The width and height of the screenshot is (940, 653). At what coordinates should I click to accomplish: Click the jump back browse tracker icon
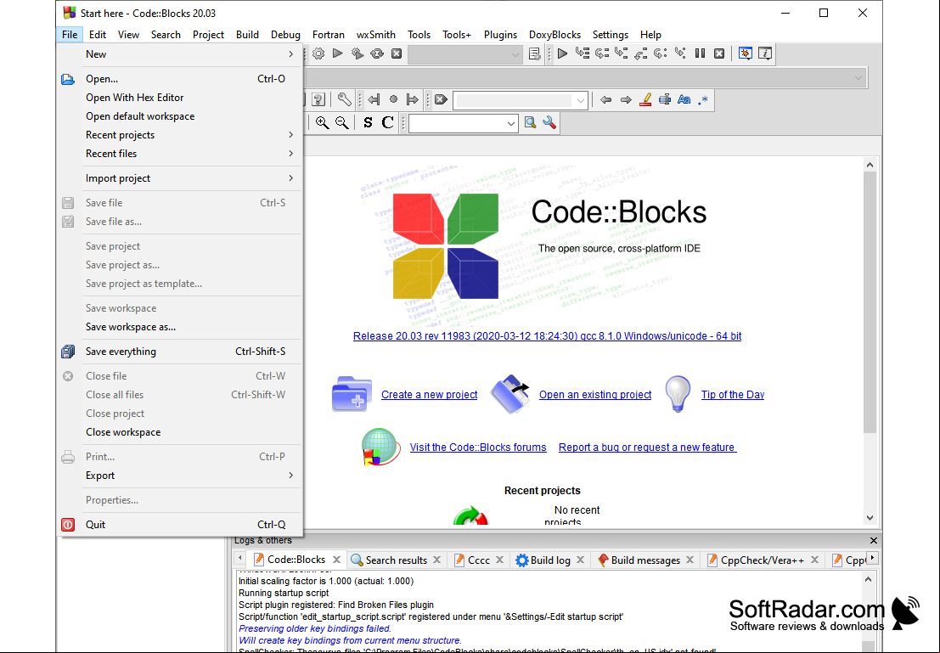click(x=374, y=99)
